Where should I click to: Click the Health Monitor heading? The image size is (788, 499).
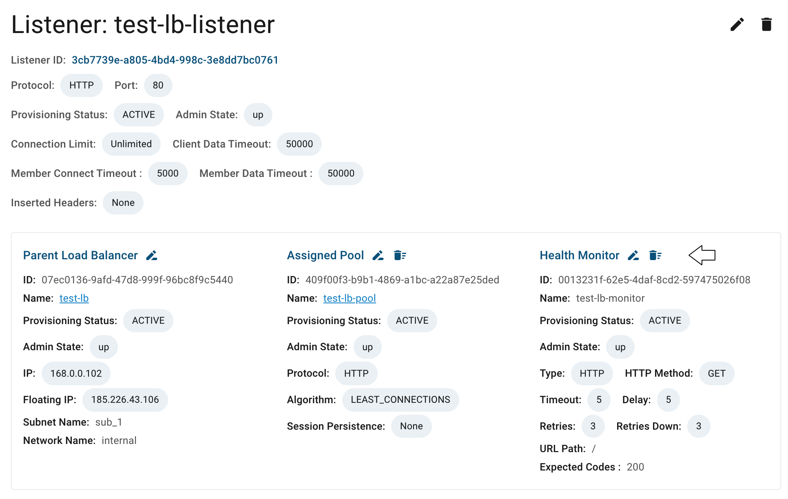(580, 256)
